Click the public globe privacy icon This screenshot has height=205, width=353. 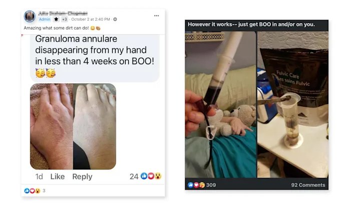pos(115,20)
